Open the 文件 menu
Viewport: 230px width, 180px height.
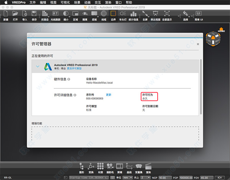click(x=33, y=3)
